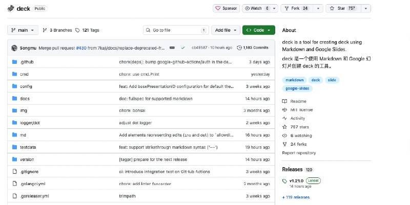The height and width of the screenshot is (205, 410).
Task: Click Songmu's avatar in the commit row
Action: click(x=14, y=48)
